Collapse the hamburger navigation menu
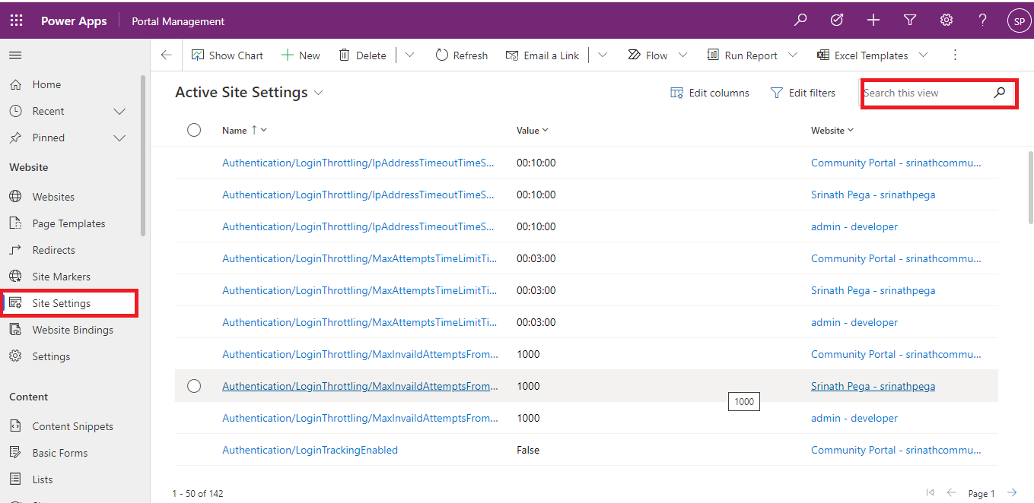 pos(15,55)
